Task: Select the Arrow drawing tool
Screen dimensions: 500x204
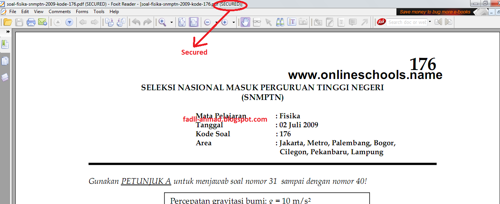Action: 364,22
